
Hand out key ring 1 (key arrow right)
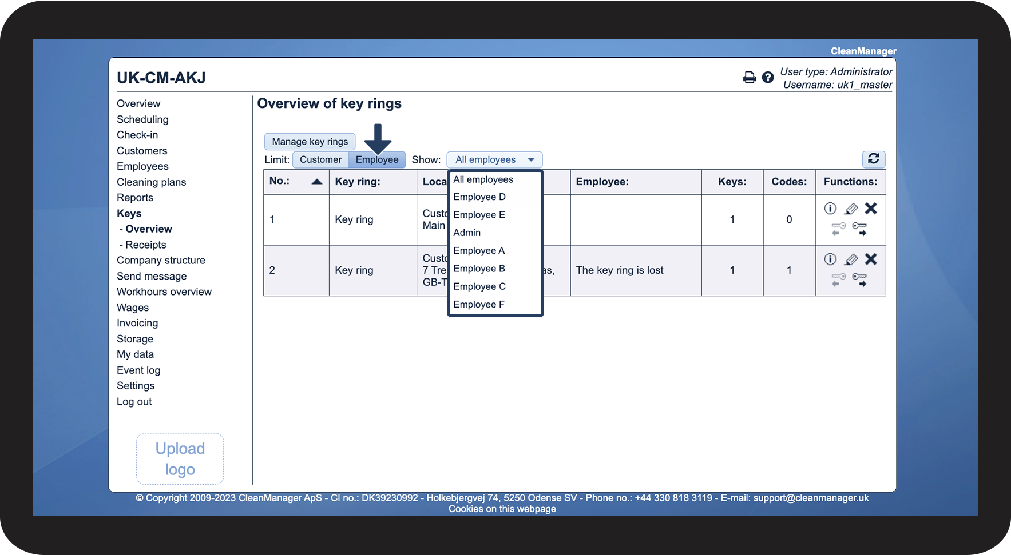tap(859, 229)
